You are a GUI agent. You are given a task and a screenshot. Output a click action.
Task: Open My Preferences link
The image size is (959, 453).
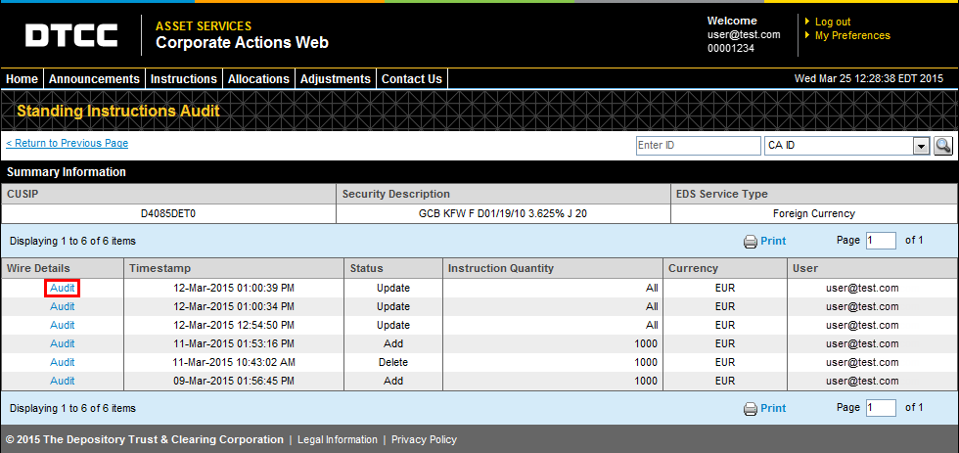[852, 35]
